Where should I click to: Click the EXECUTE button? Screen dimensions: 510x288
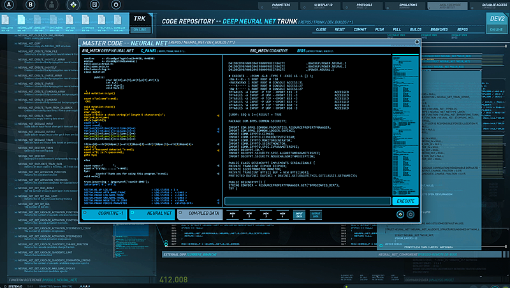(x=405, y=201)
